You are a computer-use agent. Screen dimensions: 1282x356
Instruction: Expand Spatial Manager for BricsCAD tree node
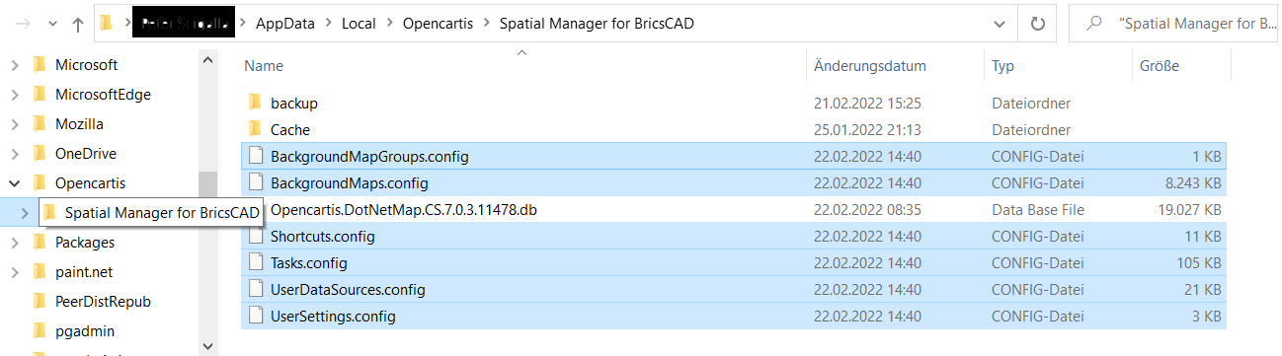(x=24, y=213)
